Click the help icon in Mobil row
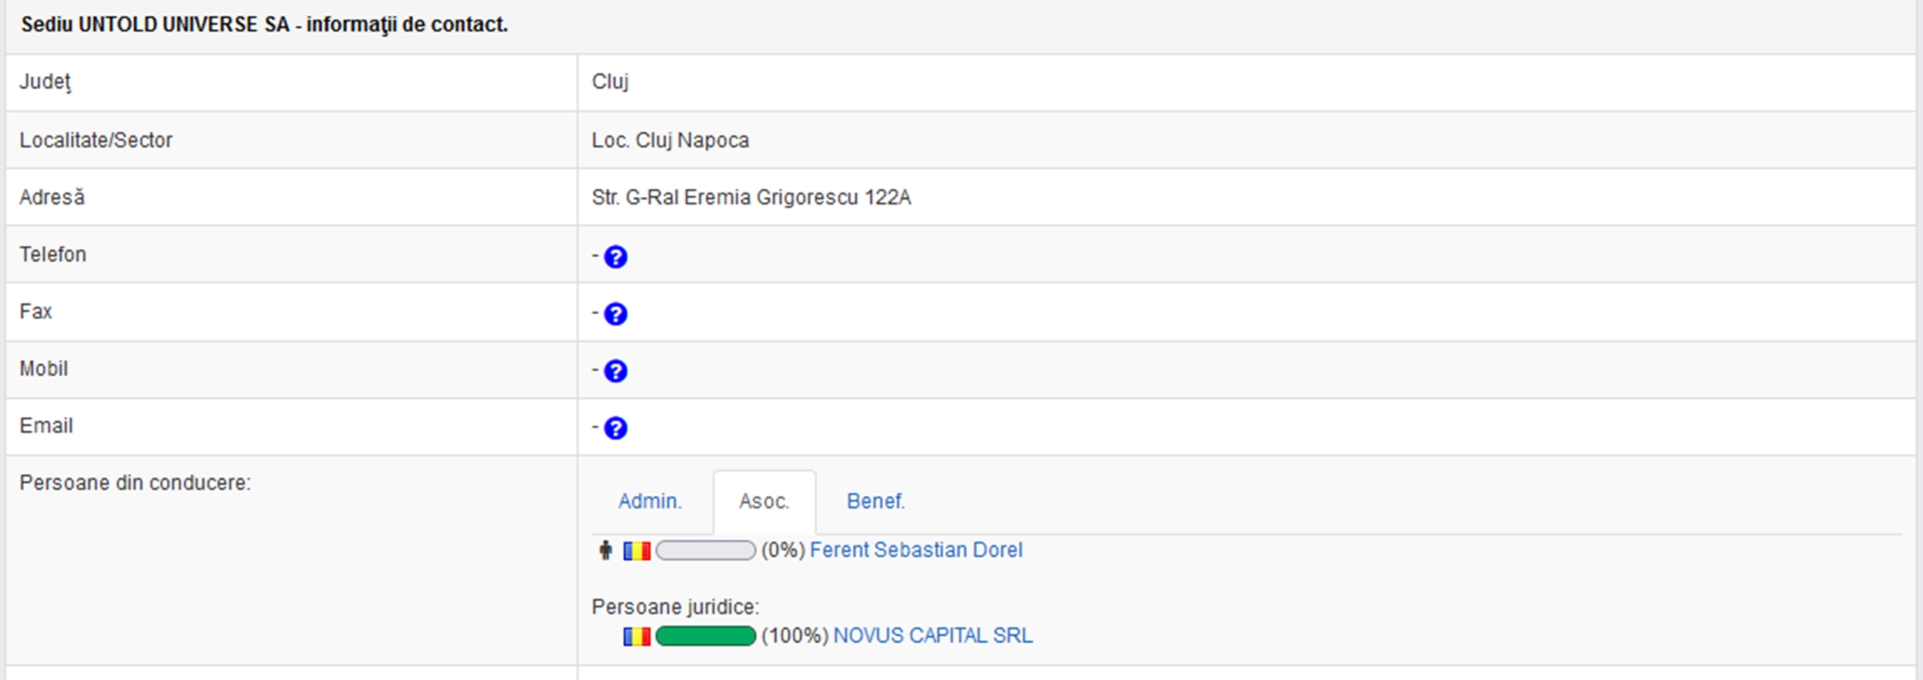 click(615, 372)
